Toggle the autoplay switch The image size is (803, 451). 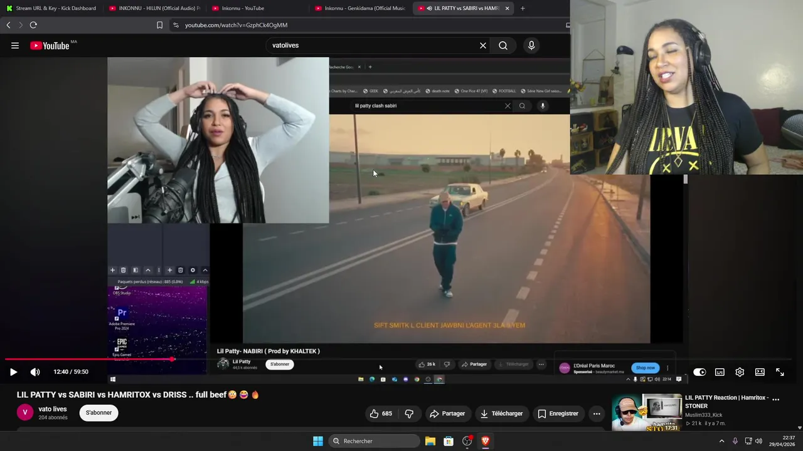tap(699, 372)
